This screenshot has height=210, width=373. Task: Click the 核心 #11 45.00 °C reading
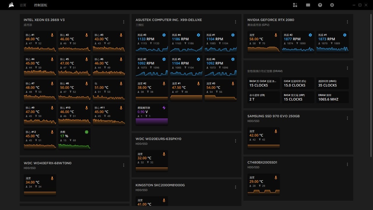tap(101, 112)
